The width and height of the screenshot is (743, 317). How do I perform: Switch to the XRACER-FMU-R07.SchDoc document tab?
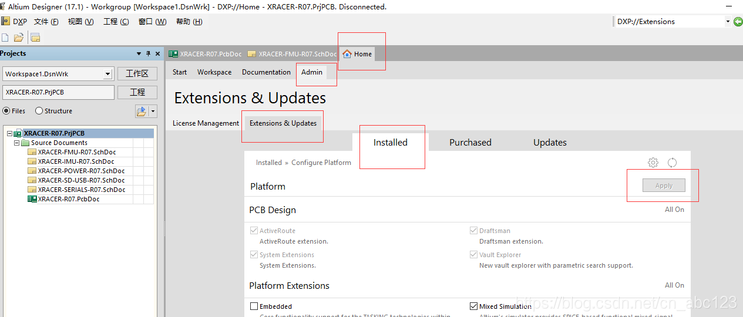click(292, 54)
